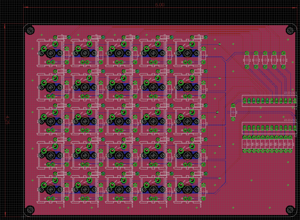Image resolution: width=300 pixels, height=220 pixels.
Task: Click a 1.0k resistor in the top-right bank
Action: pyautogui.click(x=246, y=60)
